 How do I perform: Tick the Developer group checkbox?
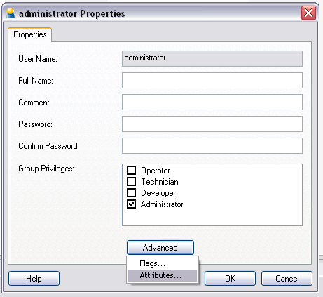pyautogui.click(x=131, y=192)
